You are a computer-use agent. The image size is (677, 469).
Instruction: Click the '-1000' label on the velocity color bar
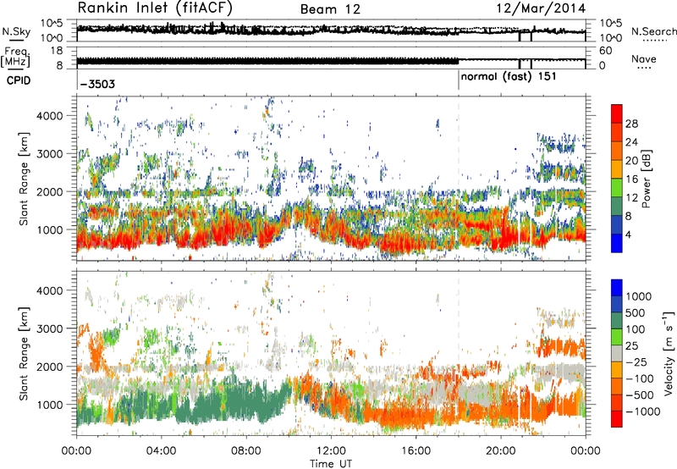pos(643,411)
